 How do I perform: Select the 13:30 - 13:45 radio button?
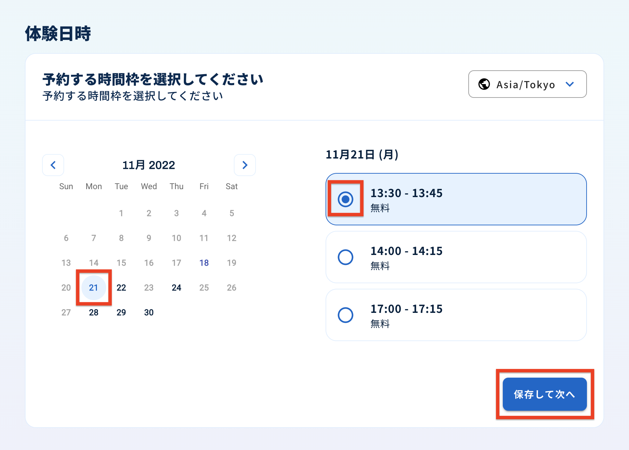(x=346, y=199)
